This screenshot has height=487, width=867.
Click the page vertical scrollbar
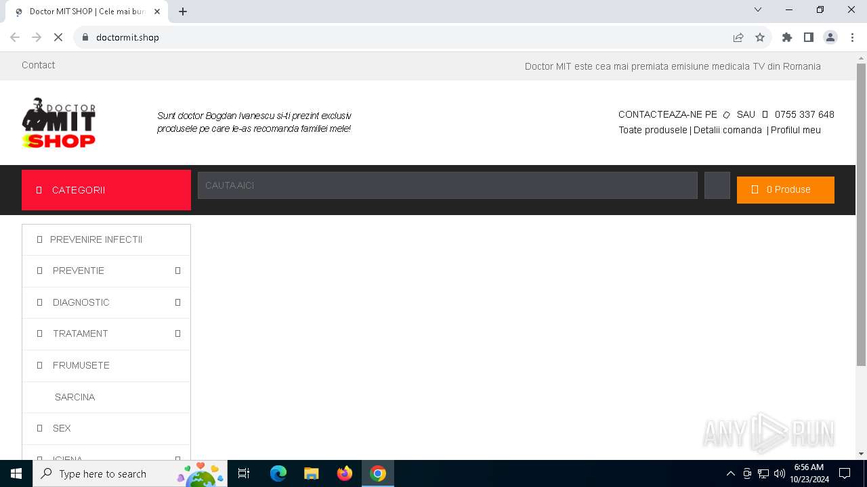tap(862, 215)
